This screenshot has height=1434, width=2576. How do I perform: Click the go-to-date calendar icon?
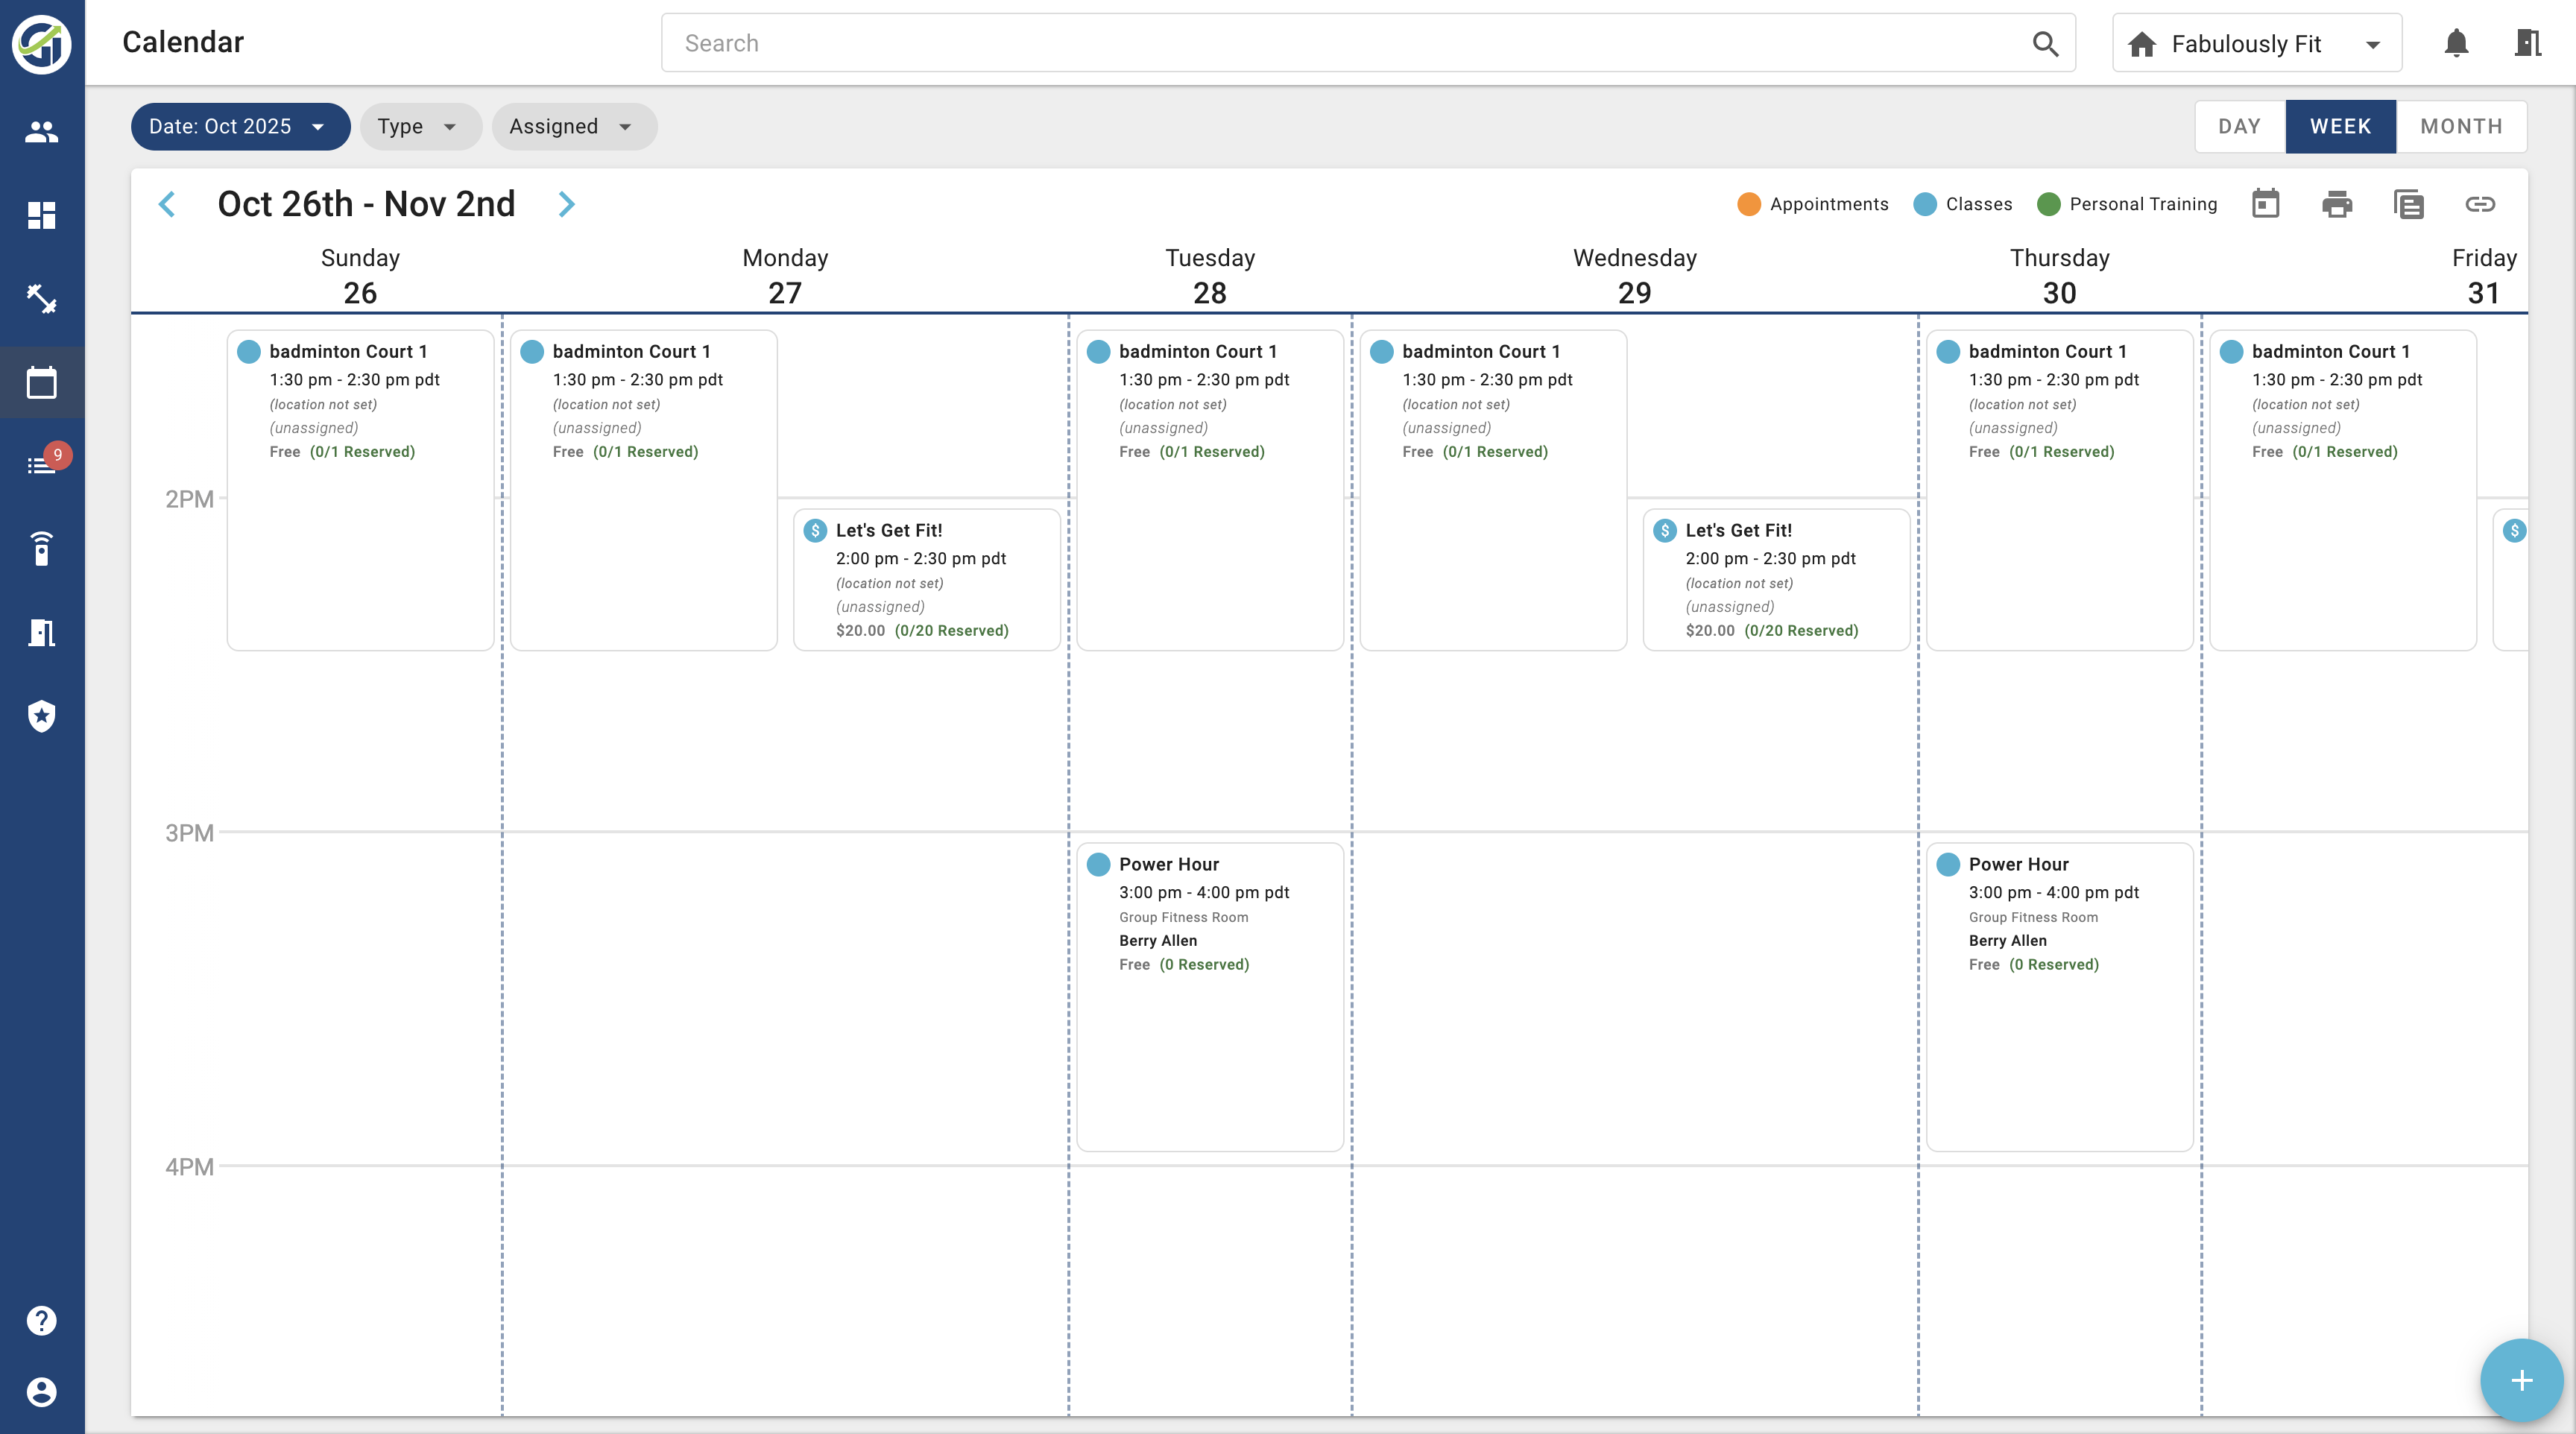(x=2265, y=204)
